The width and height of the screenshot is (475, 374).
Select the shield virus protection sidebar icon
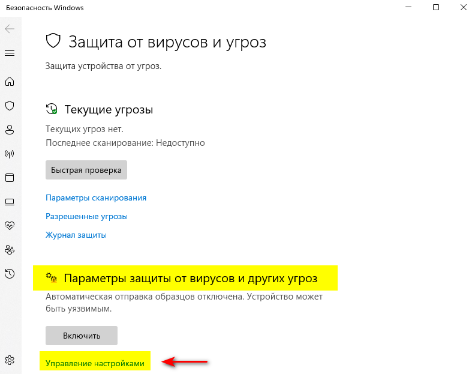10,106
